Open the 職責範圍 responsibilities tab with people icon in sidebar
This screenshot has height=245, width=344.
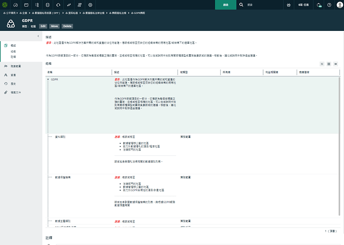[16, 66]
